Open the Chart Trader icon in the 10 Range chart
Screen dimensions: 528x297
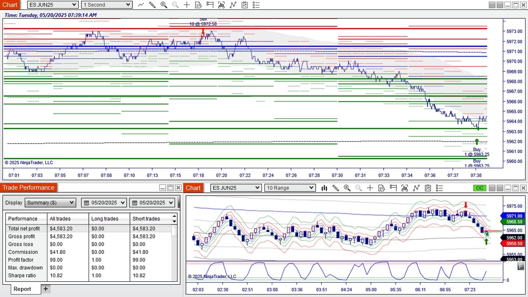pyautogui.click(x=393, y=188)
